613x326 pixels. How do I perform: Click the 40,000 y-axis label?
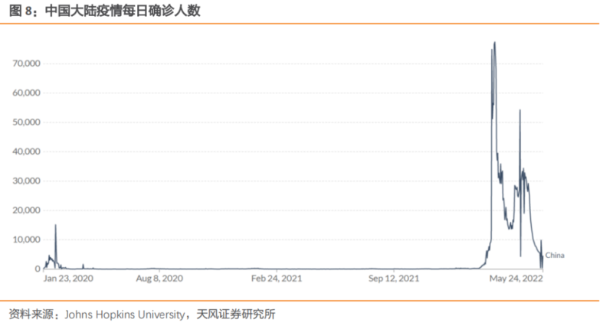25,152
